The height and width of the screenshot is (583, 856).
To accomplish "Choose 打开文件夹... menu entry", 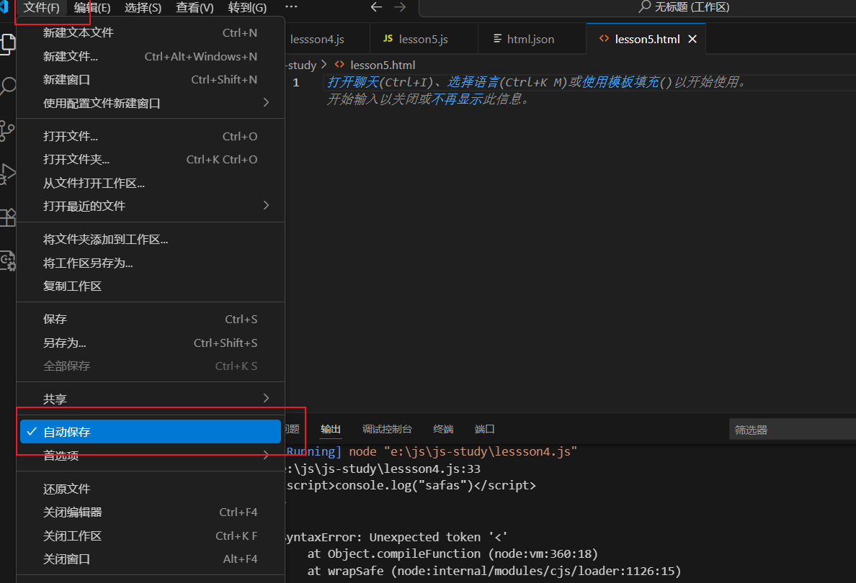I will coord(151,159).
